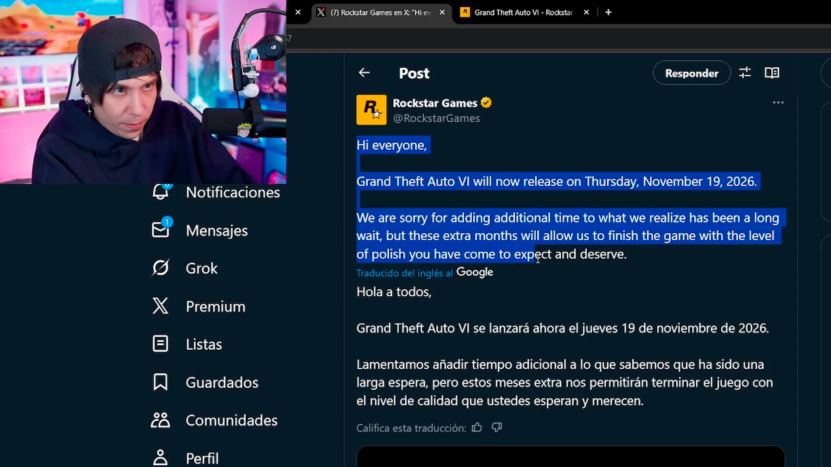Screen dimensions: 831x467
Task: Open the display settings sliders control
Action: tap(745, 73)
